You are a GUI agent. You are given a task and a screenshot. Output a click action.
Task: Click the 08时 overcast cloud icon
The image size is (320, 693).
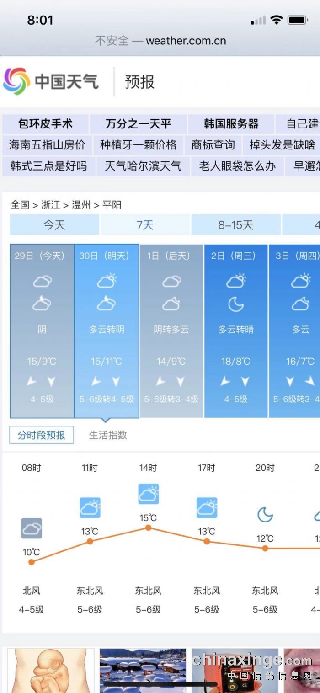point(32,528)
